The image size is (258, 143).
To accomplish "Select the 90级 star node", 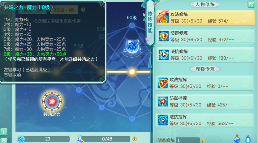I will click(132, 25).
